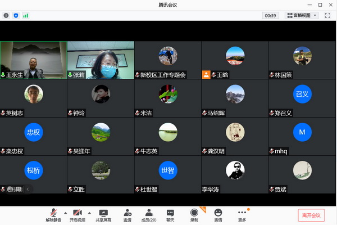Click the meeting info icon
This screenshot has width=337, height=225.
pyautogui.click(x=6, y=15)
